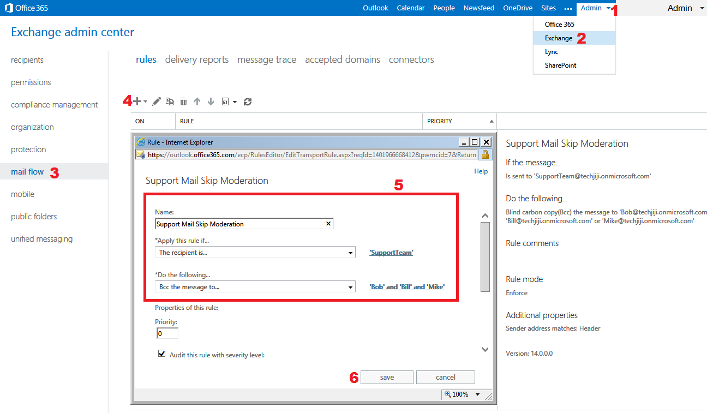Copy the selected rule

tap(170, 101)
